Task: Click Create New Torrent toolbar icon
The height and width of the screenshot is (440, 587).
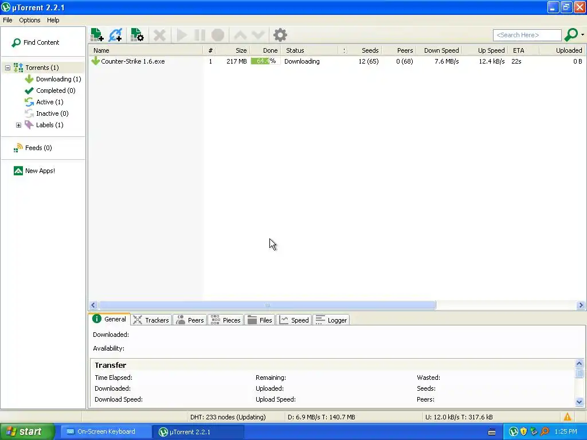Action: point(137,35)
